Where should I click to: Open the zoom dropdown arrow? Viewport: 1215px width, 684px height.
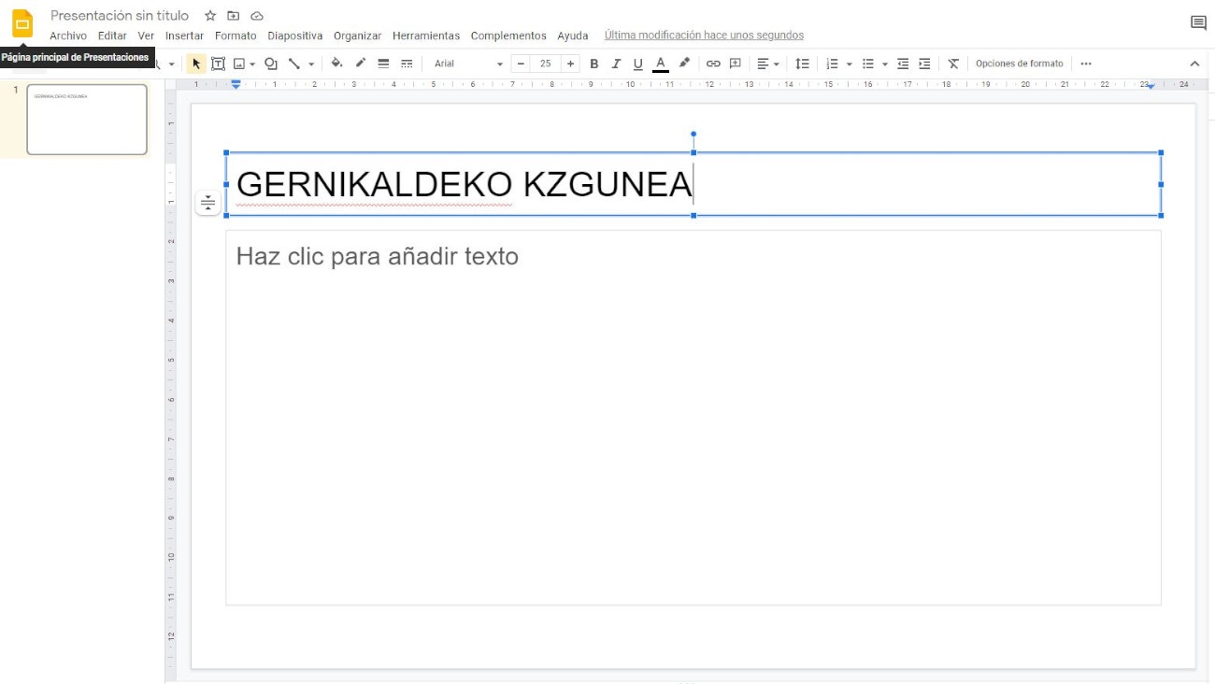(171, 64)
